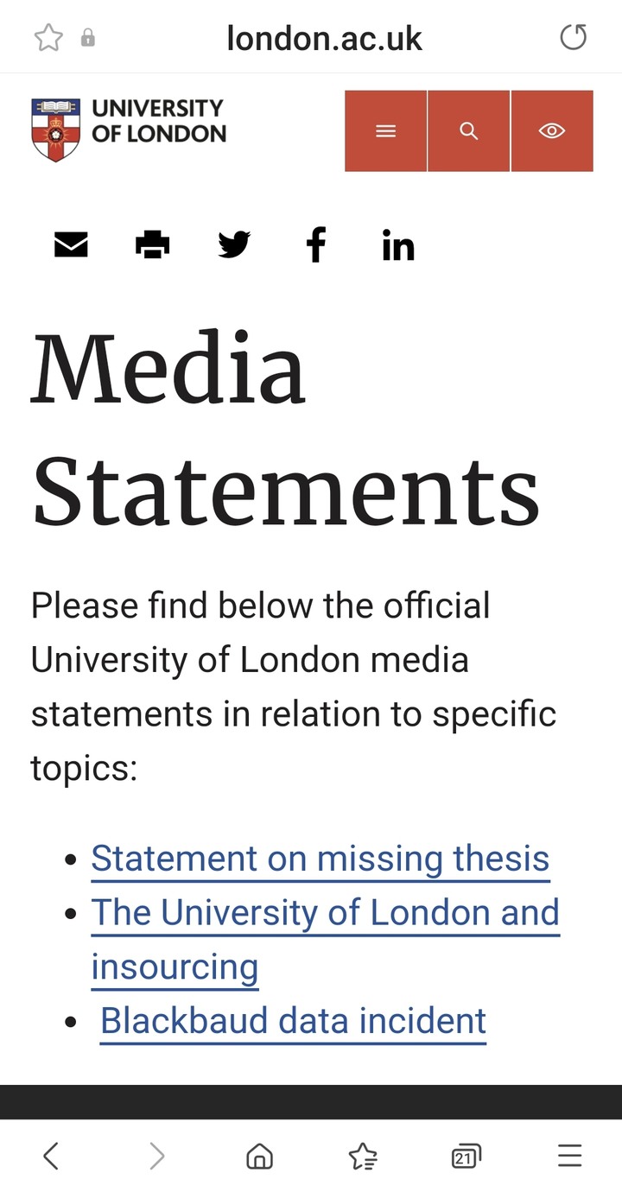This screenshot has height=1192, width=622.
Task: Open the University of London hamburger menu
Action: 385,130
